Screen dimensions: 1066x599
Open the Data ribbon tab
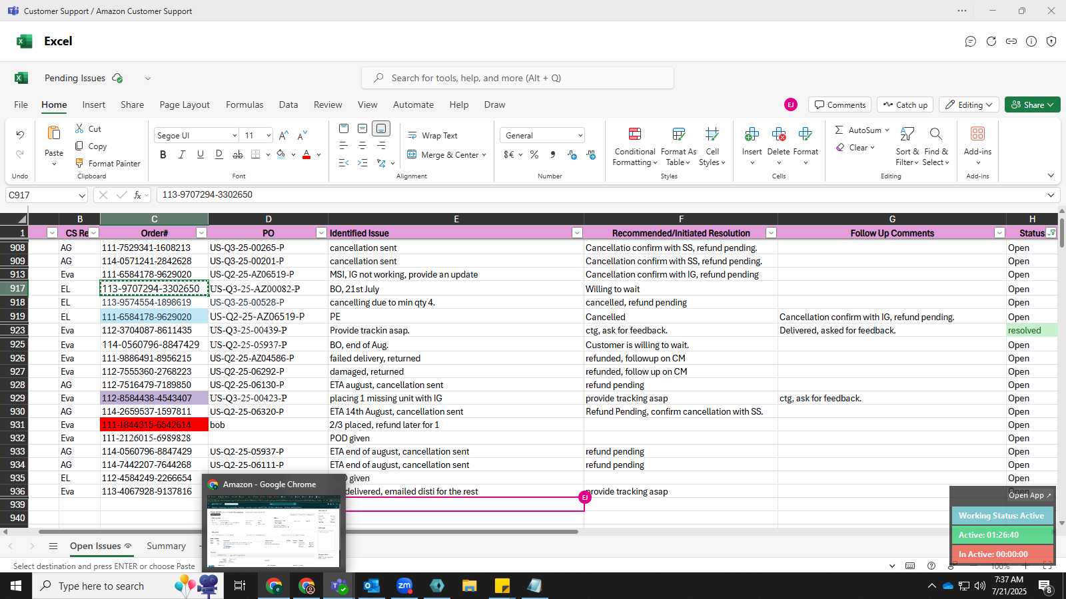point(288,104)
